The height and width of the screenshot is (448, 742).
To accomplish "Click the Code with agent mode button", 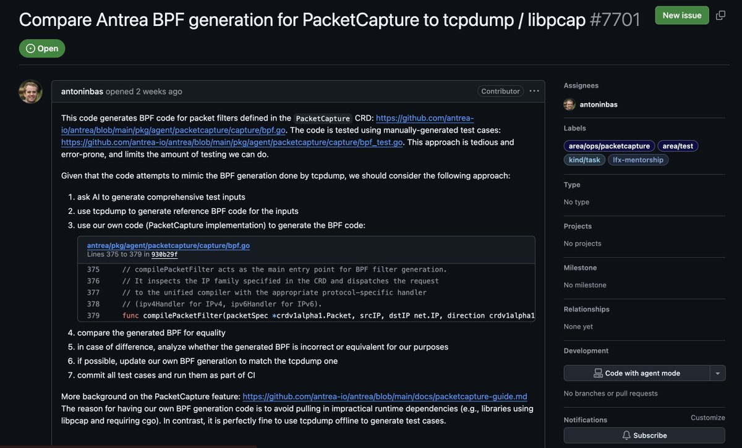I will (x=637, y=373).
